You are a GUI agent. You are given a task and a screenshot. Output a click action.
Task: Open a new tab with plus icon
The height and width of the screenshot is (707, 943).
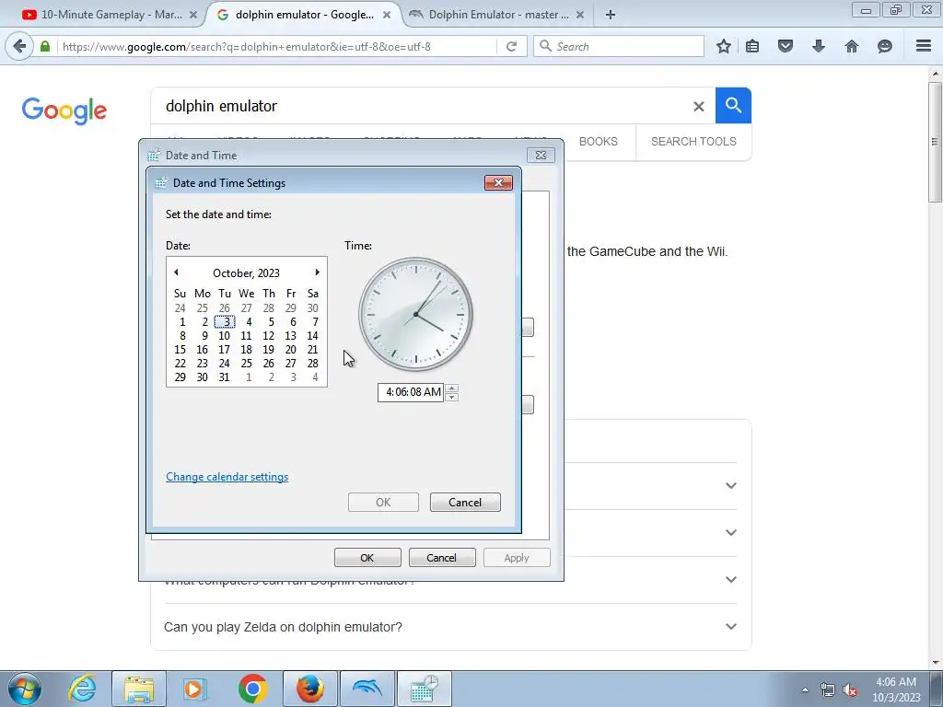(611, 15)
